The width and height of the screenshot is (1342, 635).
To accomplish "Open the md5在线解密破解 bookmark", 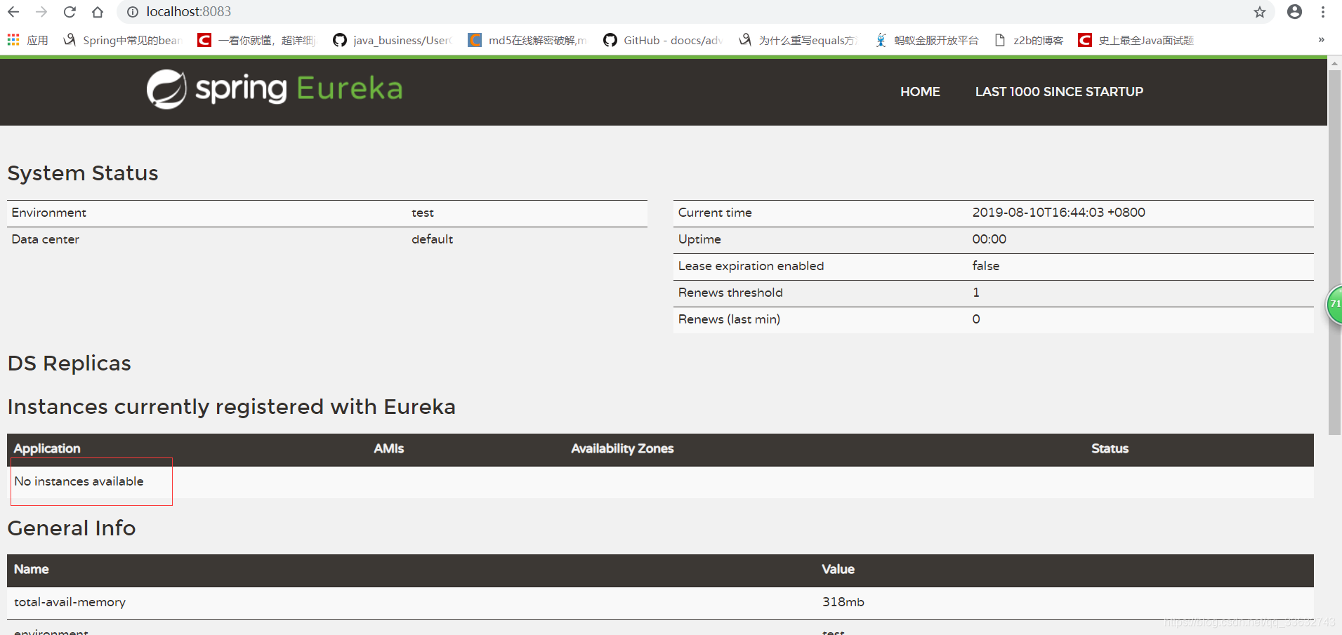I will click(x=527, y=41).
